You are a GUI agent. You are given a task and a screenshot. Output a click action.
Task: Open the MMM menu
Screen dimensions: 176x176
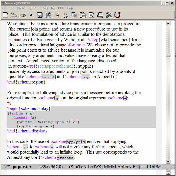click(61, 8)
